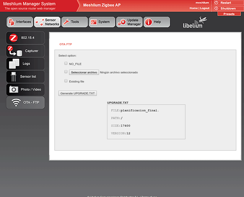244x197 pixels.
Task: Click Ningún archivo seleccionado text
Action: (x=119, y=73)
